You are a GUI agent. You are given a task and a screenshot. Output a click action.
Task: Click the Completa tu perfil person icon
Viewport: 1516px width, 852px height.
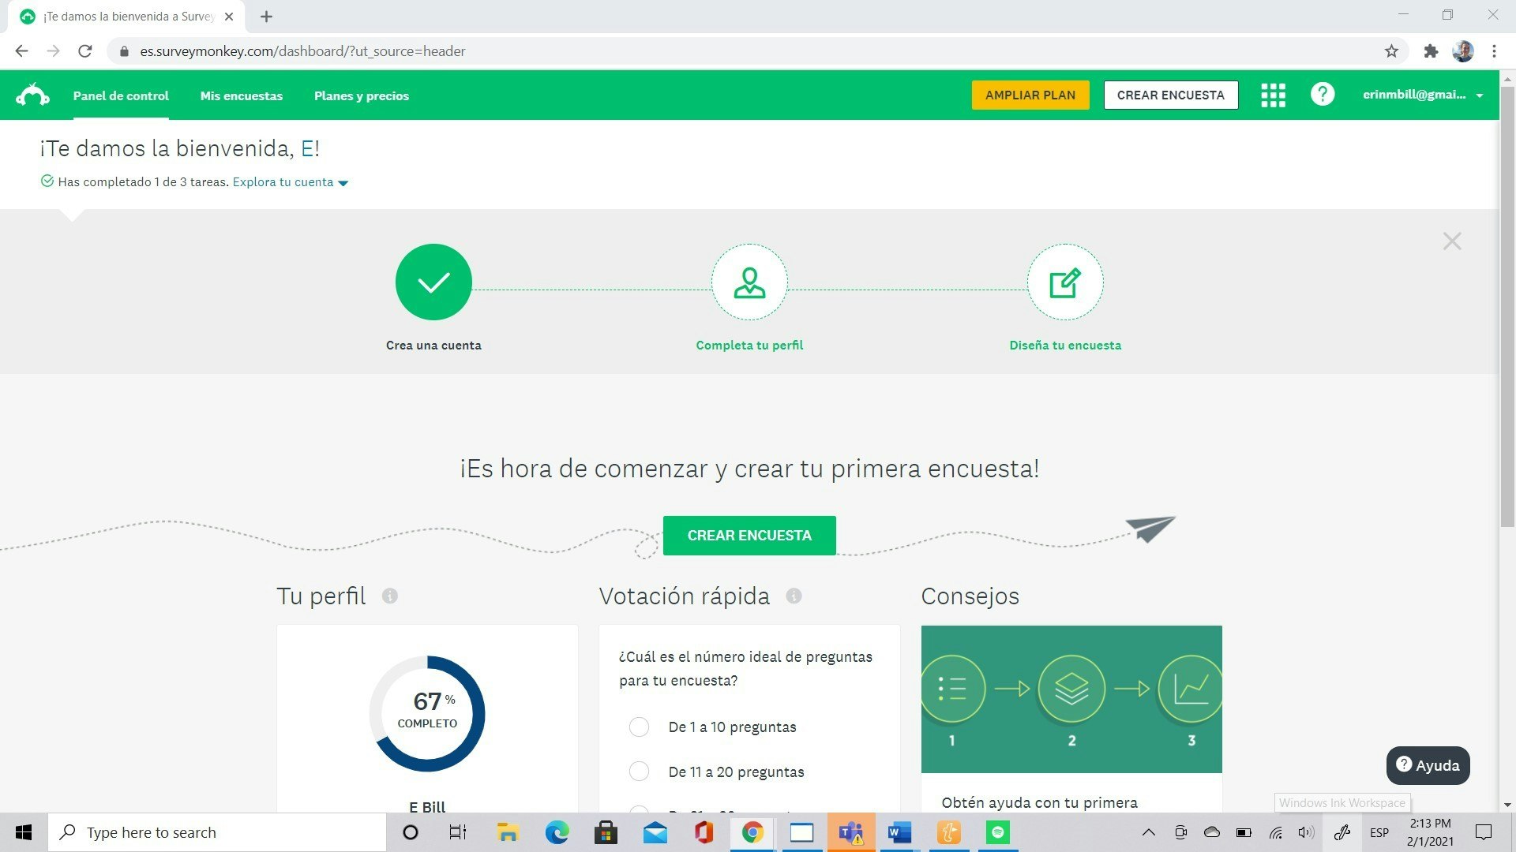tap(749, 282)
